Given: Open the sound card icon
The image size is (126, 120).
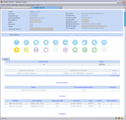Looking at the screenshot, I should coord(65,42).
